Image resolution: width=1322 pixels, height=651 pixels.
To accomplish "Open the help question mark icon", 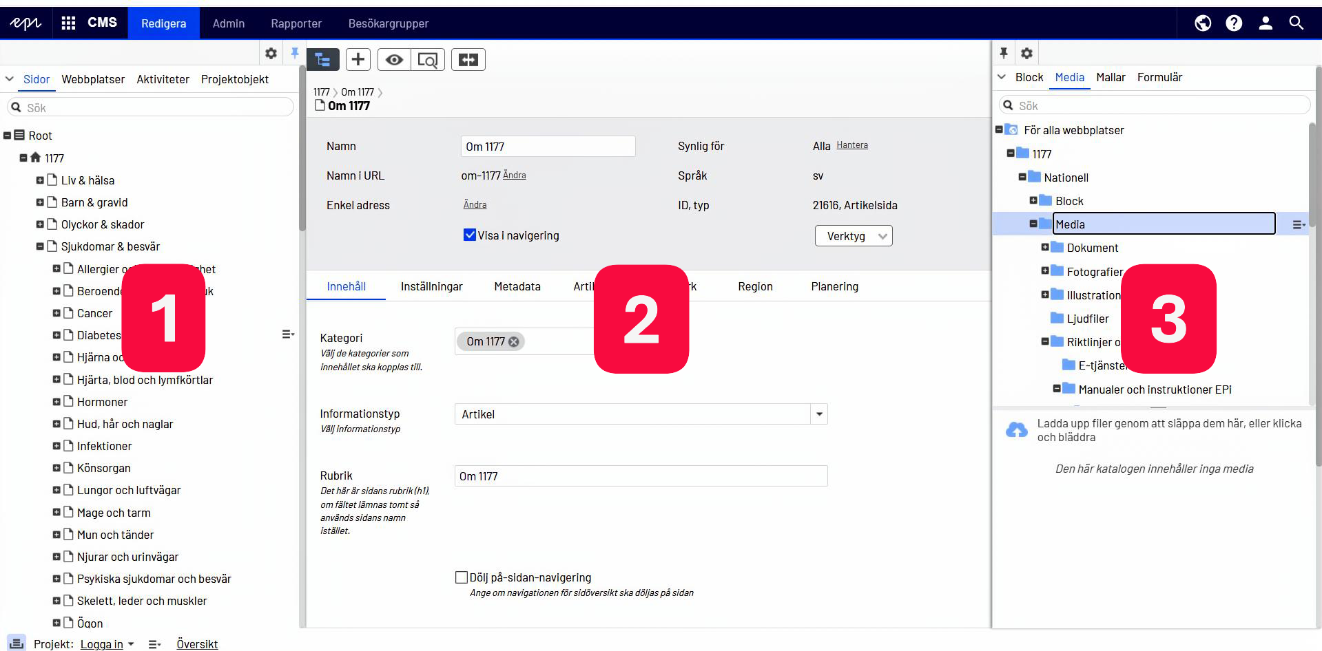I will [1234, 23].
